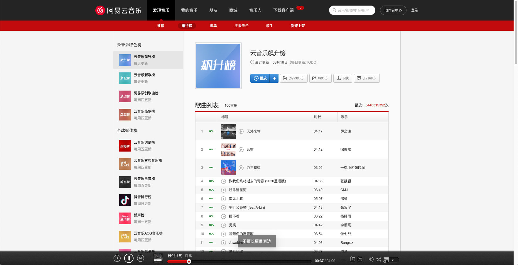Play song 睡不着 via its play icon
The width and height of the screenshot is (518, 265).
coord(223,216)
